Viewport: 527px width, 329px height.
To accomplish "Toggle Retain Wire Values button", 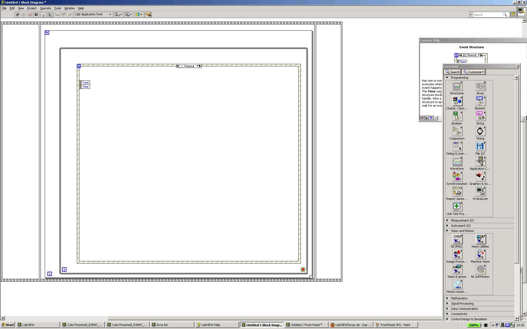I will [x=50, y=15].
